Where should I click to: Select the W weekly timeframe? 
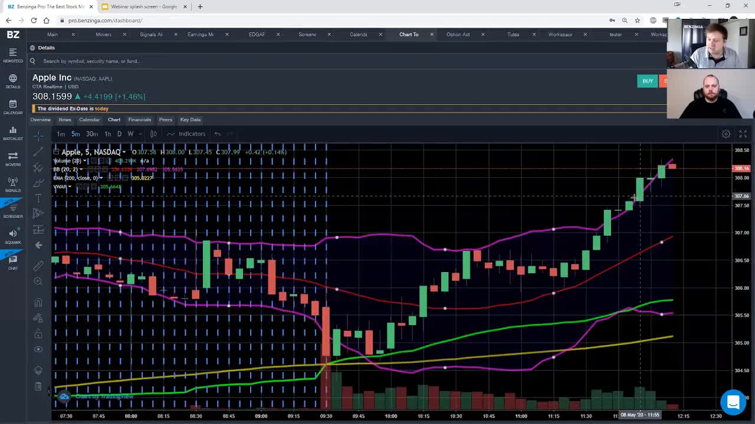coord(130,134)
